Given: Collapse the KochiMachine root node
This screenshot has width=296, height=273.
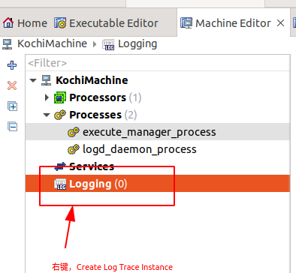Looking at the screenshot, I should point(33,80).
